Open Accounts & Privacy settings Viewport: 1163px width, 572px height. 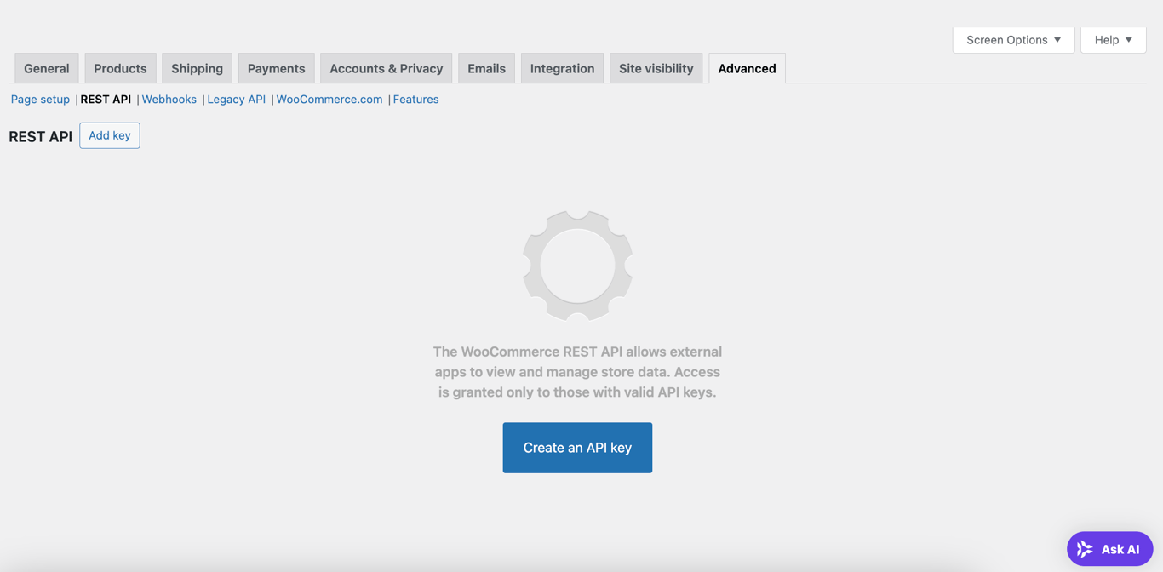386,67
